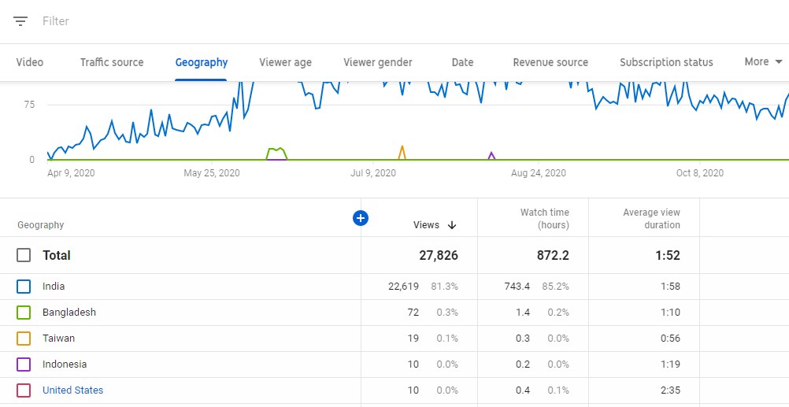The height and width of the screenshot is (407, 789).
Task: Open the Viewer age tab
Action: point(285,62)
